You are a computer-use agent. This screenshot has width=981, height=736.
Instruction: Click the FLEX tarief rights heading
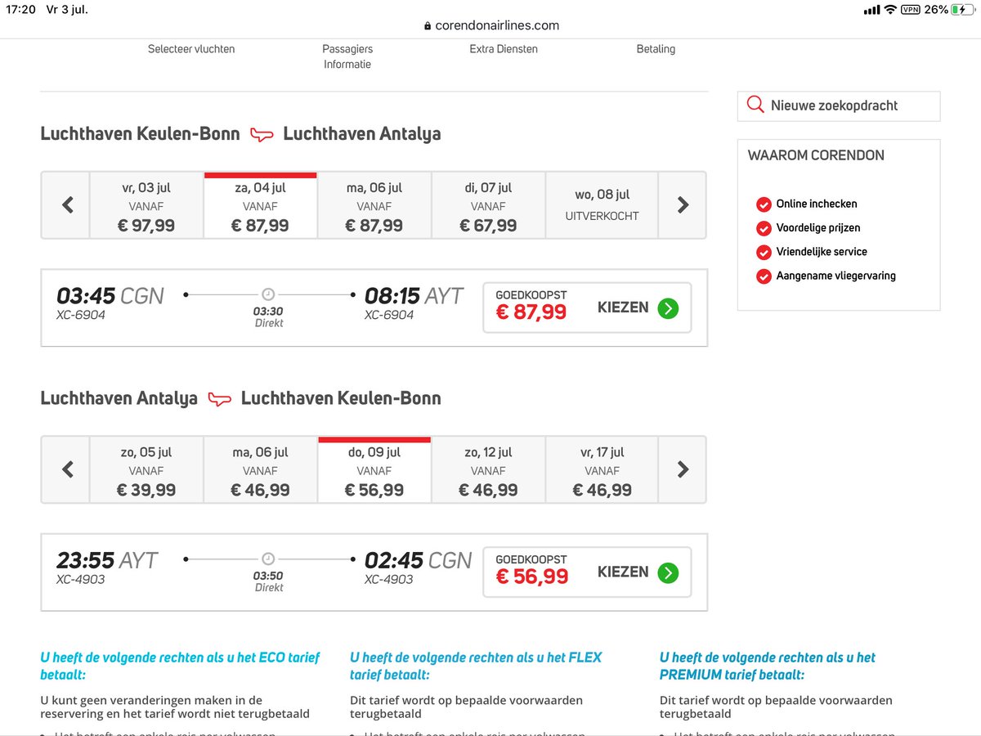[x=476, y=666]
